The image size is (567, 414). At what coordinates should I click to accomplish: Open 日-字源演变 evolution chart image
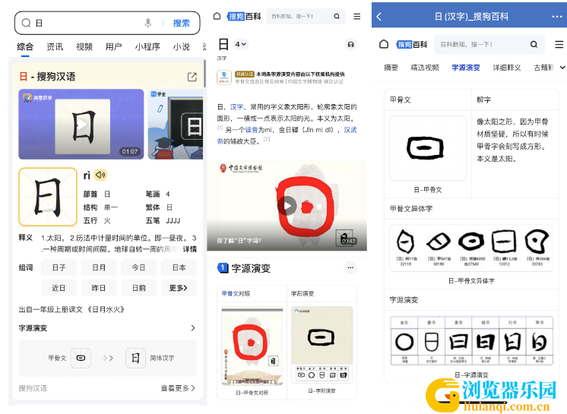(471, 340)
